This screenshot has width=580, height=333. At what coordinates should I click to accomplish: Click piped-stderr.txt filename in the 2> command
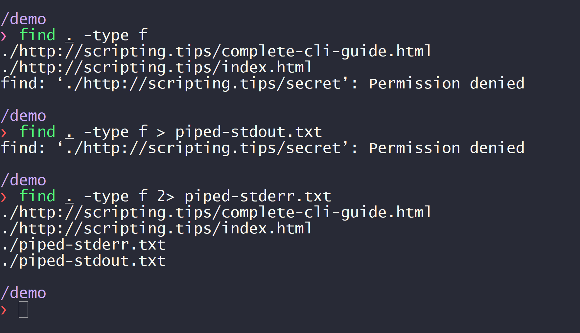[x=258, y=197]
